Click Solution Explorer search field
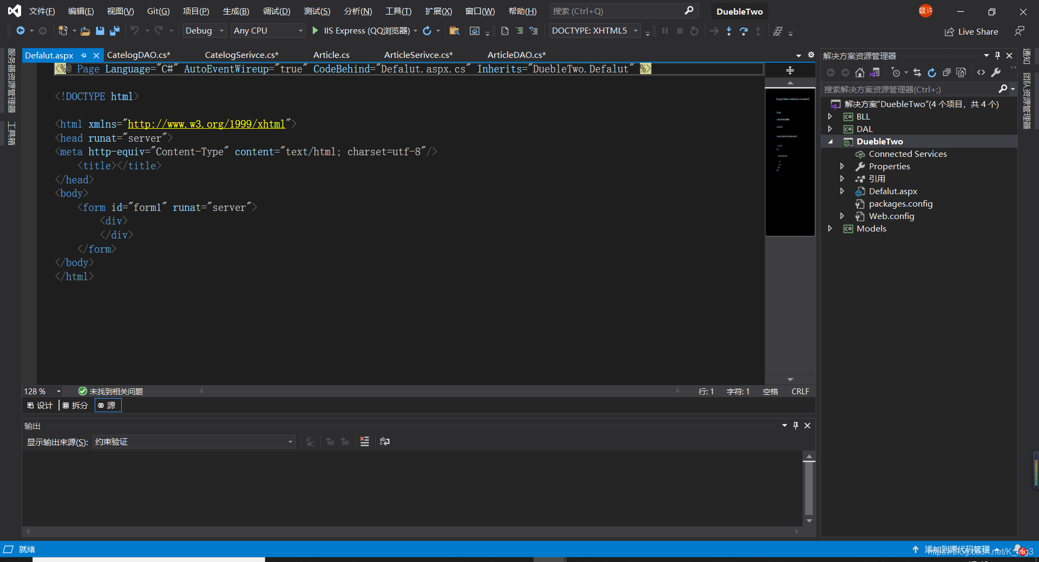Viewport: 1039px width, 562px height. (918, 89)
